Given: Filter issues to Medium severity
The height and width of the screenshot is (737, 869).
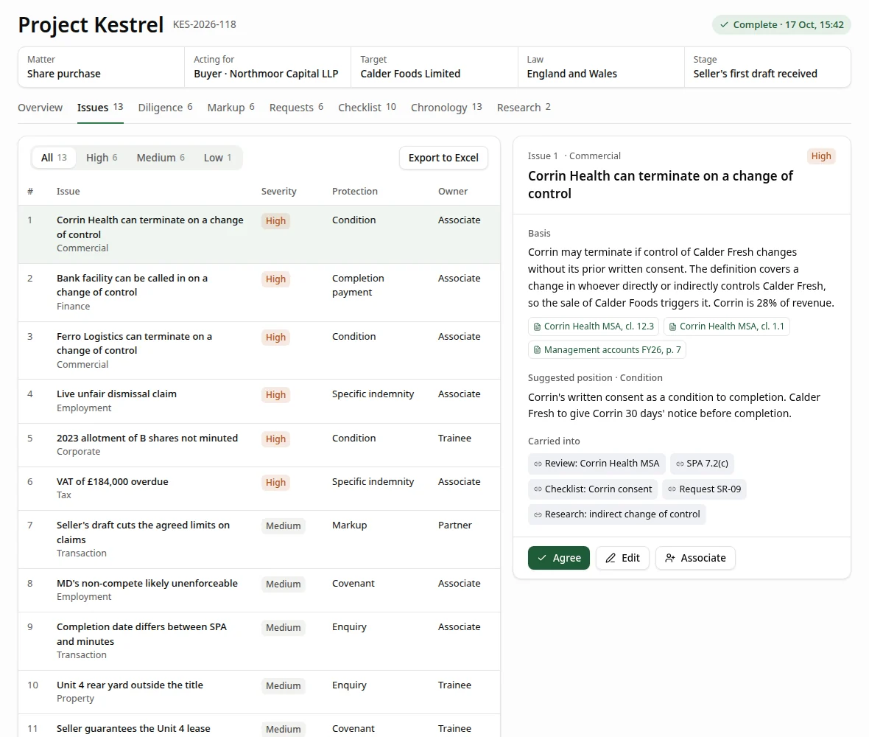Looking at the screenshot, I should pos(160,158).
